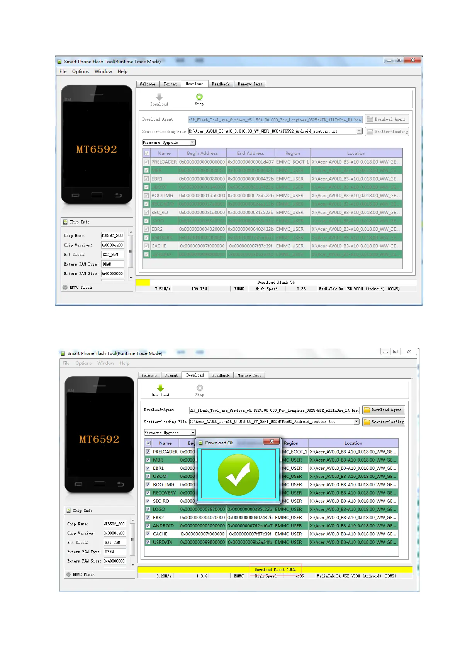This screenshot has width=460, height=651.
Task: Click Scatter-loading button in 5% progress window
Action: coord(387,131)
